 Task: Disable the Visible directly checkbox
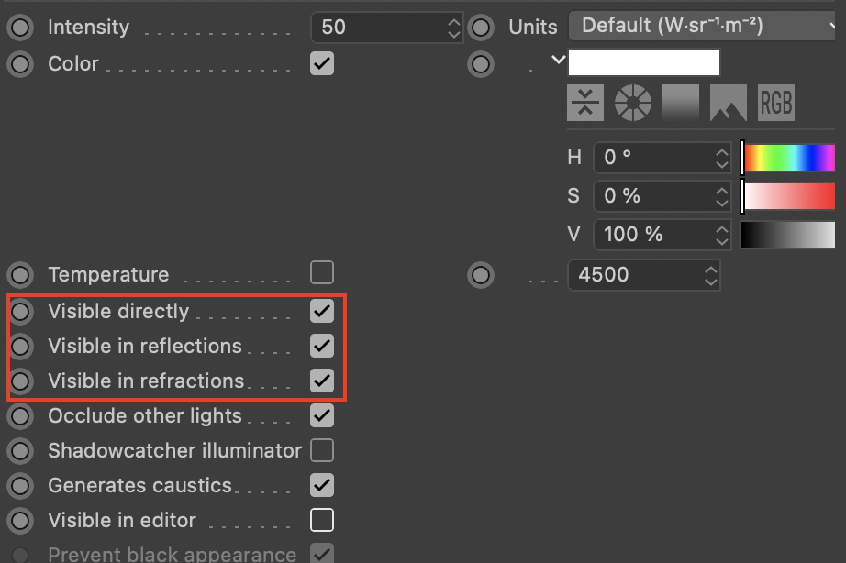[322, 311]
